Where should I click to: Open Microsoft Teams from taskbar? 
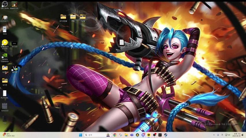click(x=132, y=135)
